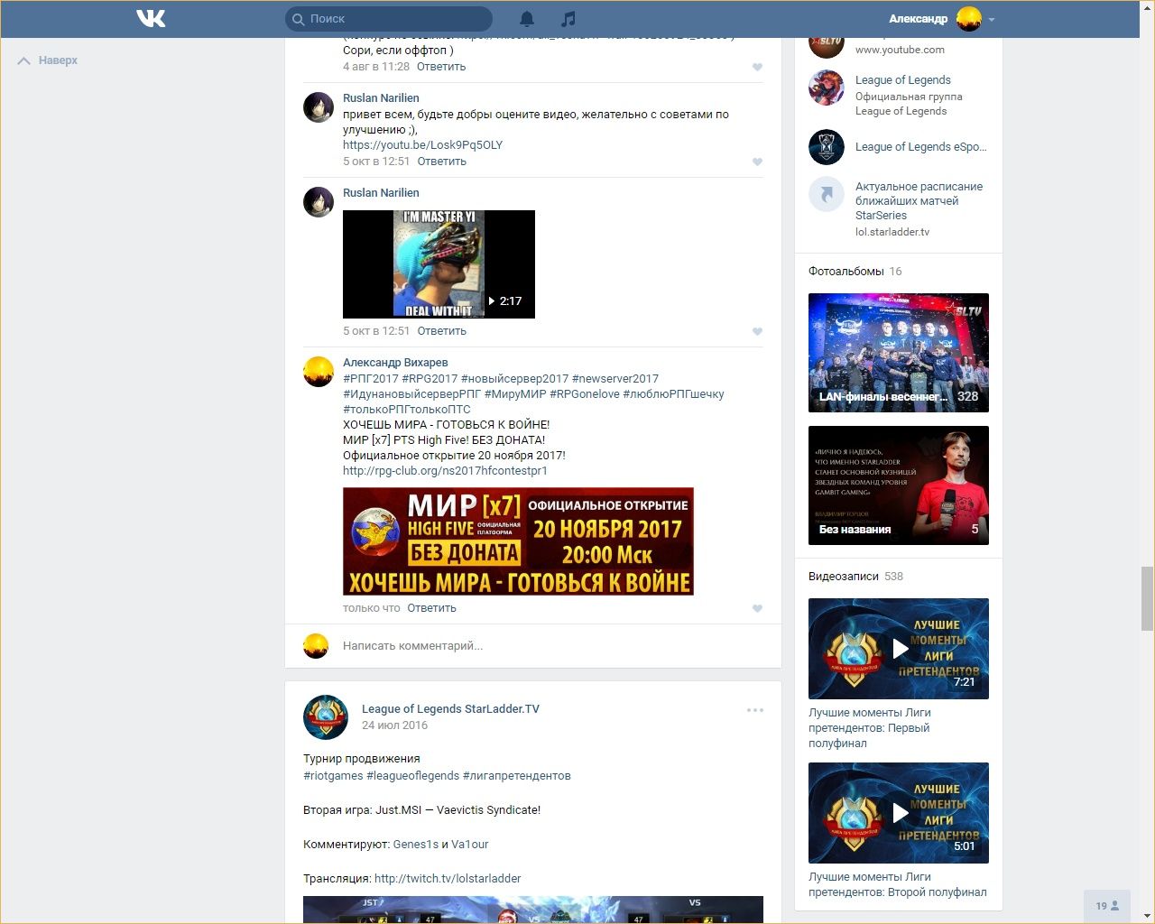Open Видеозаписи section header
This screenshot has height=924, width=1155.
click(x=844, y=577)
